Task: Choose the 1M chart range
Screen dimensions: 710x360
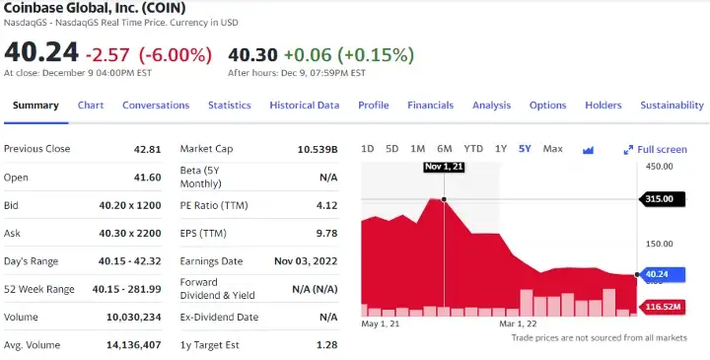Action: coord(417,149)
